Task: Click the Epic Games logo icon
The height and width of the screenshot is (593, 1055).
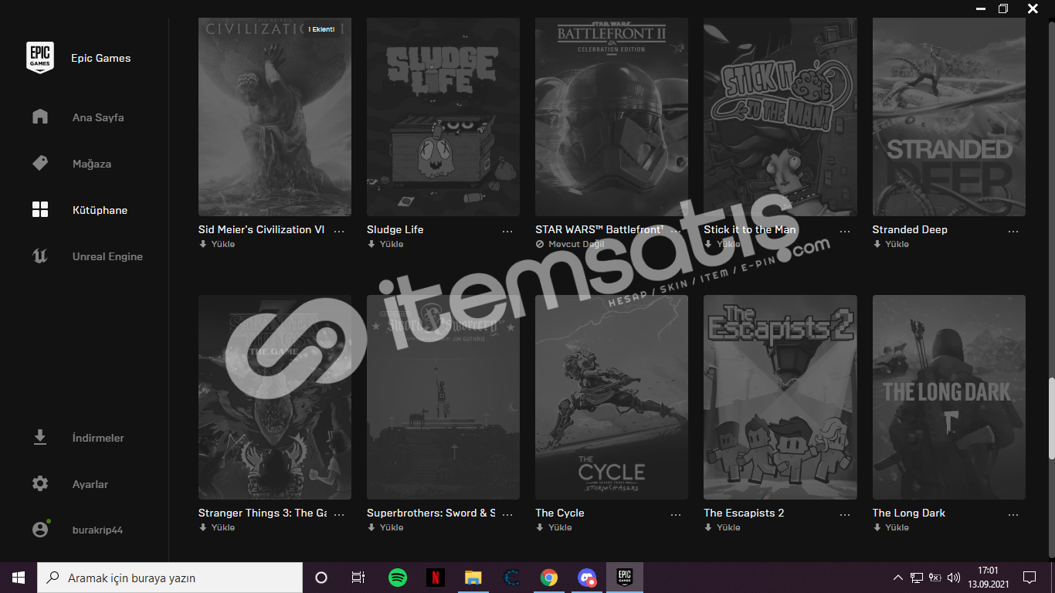Action: (40, 58)
